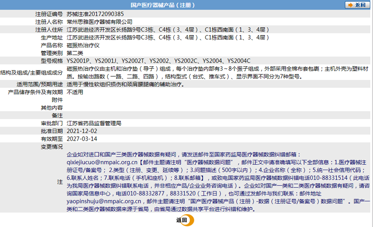
Task: Click the address value in 生产地址 row
Action: 168,38
